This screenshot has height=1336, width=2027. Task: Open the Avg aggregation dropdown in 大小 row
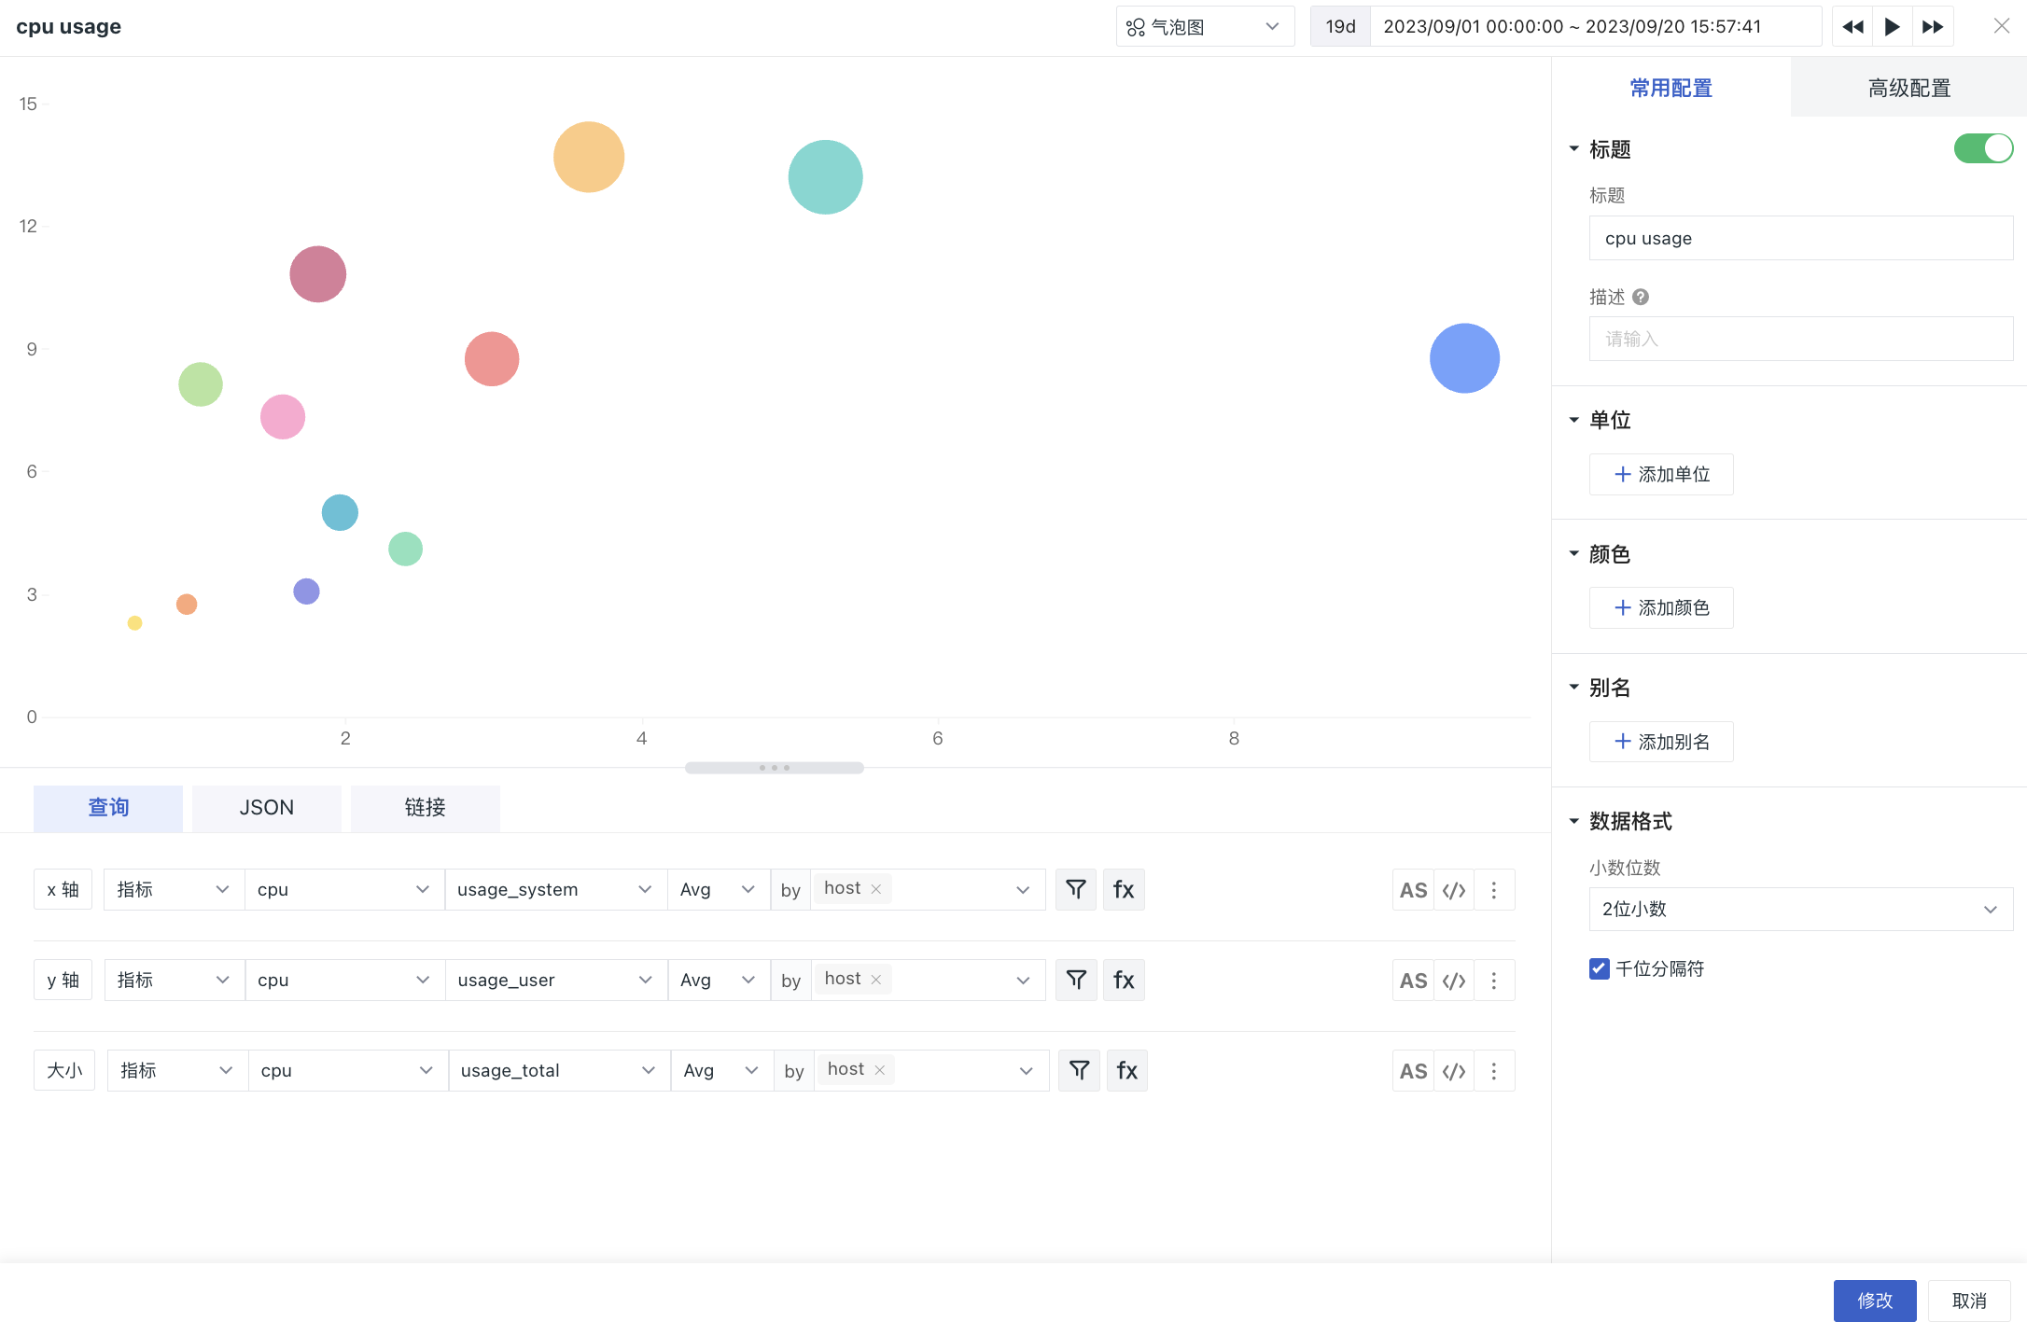click(x=721, y=1070)
